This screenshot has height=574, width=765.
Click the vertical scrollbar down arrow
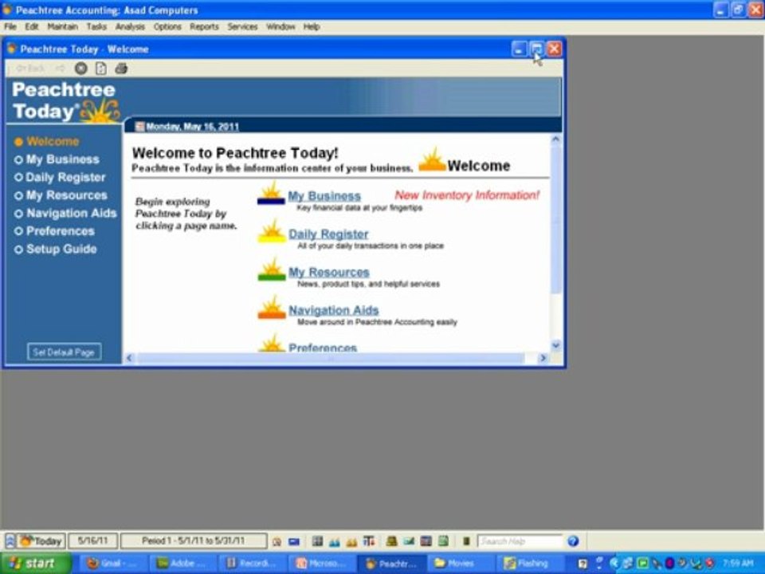coord(555,345)
